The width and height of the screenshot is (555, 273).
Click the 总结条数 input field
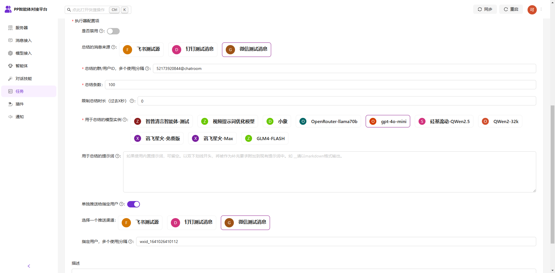click(x=321, y=85)
